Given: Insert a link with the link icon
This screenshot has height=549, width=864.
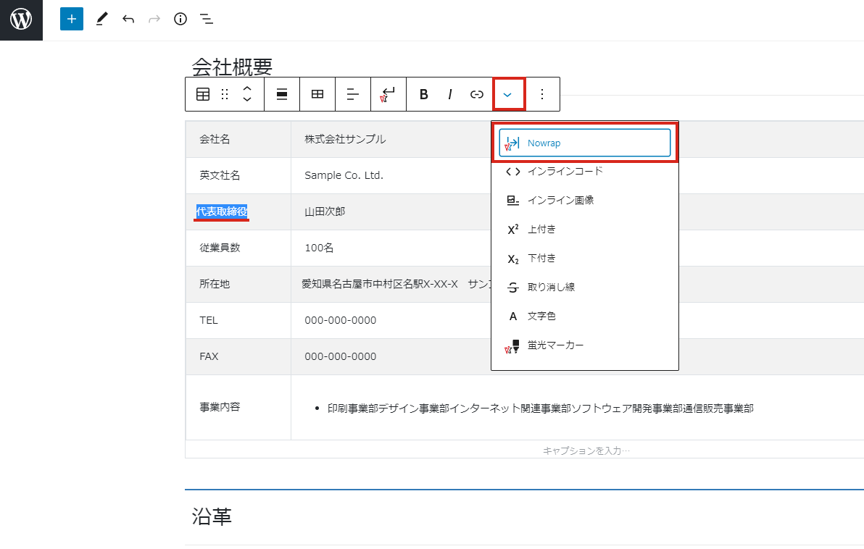Looking at the screenshot, I should coord(476,94).
